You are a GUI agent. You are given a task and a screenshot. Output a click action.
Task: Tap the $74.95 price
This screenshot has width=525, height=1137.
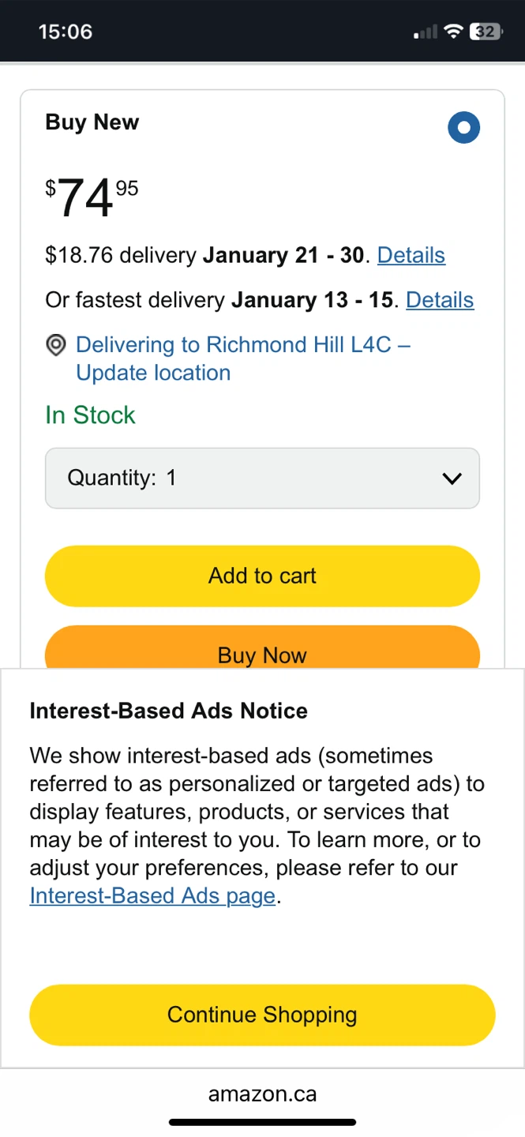(x=92, y=197)
